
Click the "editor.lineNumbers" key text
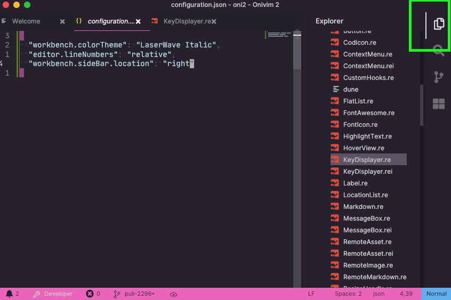click(73, 54)
